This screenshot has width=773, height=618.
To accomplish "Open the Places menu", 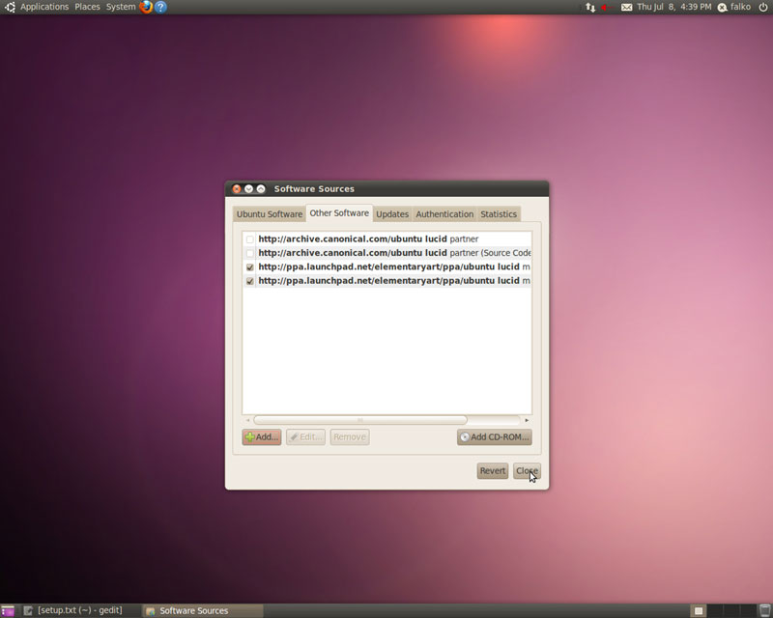I will (x=87, y=7).
